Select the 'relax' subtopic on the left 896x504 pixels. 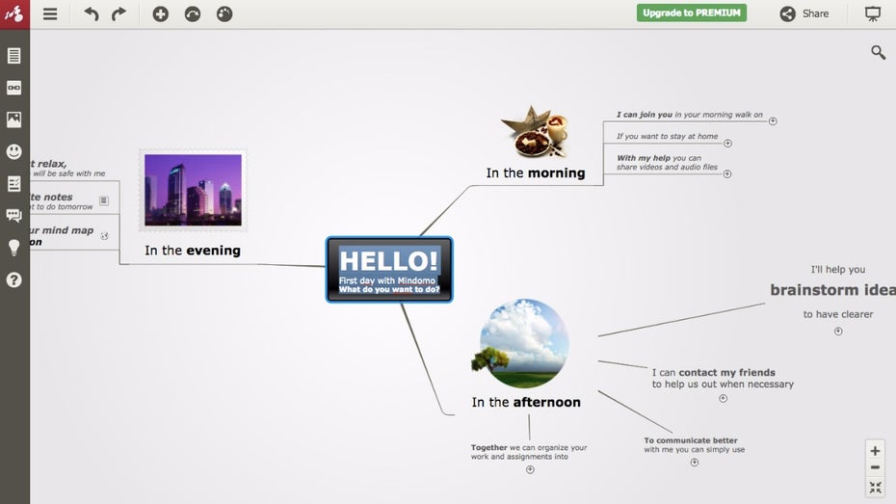click(x=67, y=168)
